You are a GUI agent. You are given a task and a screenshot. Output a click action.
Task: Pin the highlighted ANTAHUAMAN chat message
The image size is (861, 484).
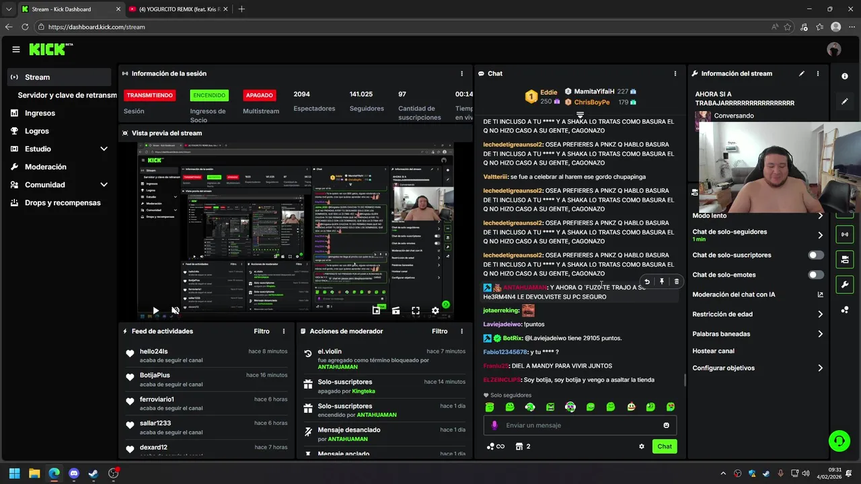click(x=662, y=282)
